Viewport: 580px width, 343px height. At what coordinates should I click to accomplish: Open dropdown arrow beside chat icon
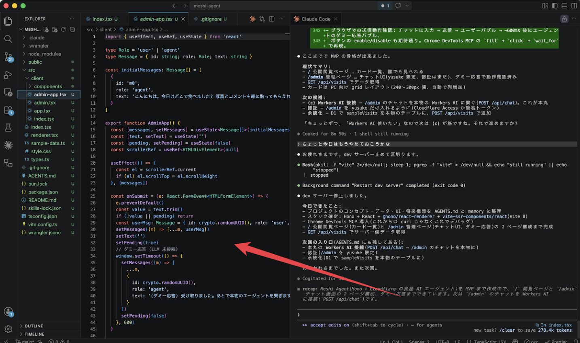407,6
